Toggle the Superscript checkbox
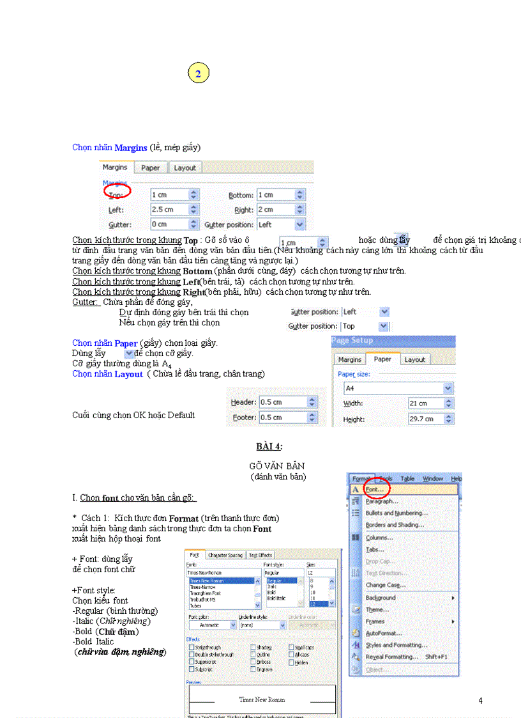The height and width of the screenshot is (718, 521). click(191, 662)
